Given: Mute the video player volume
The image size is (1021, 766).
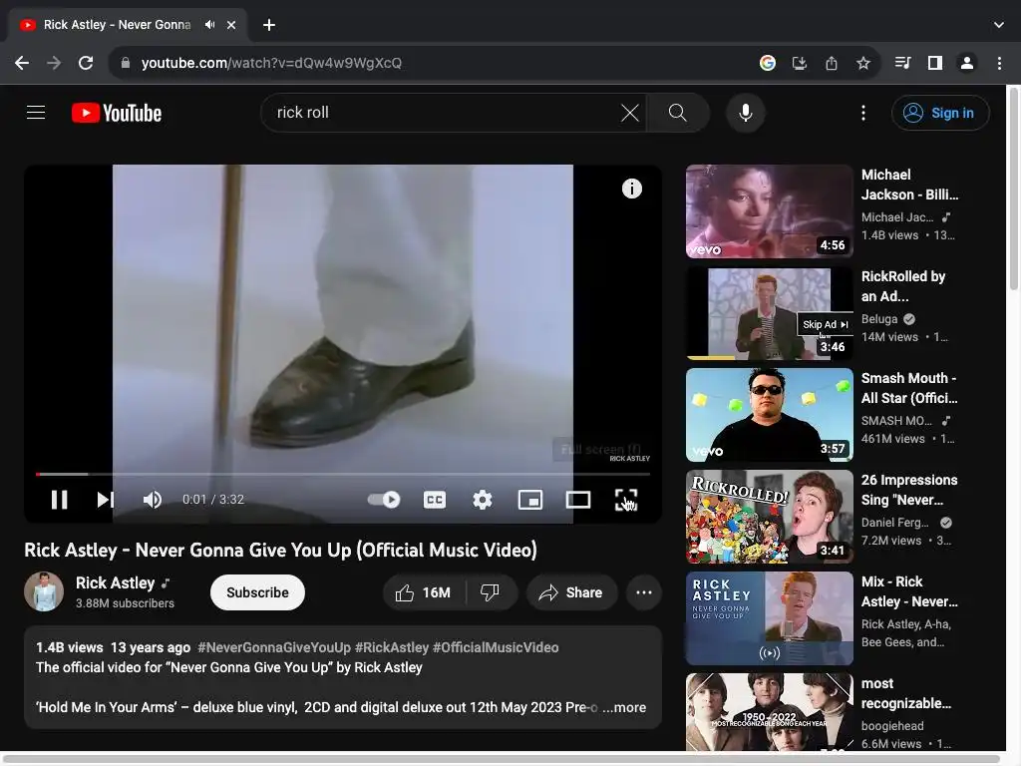Looking at the screenshot, I should (x=153, y=500).
